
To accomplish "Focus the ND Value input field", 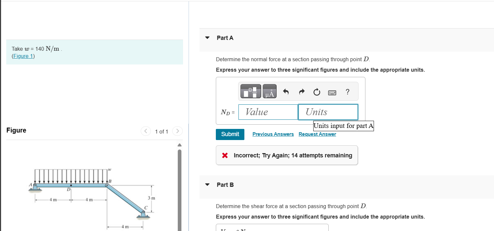I will pyautogui.click(x=268, y=112).
